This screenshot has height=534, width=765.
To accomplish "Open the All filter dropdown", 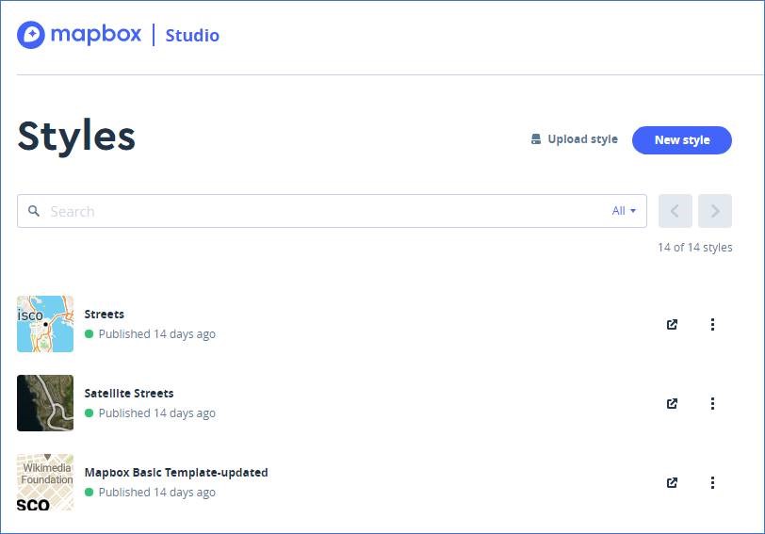I will pos(624,211).
